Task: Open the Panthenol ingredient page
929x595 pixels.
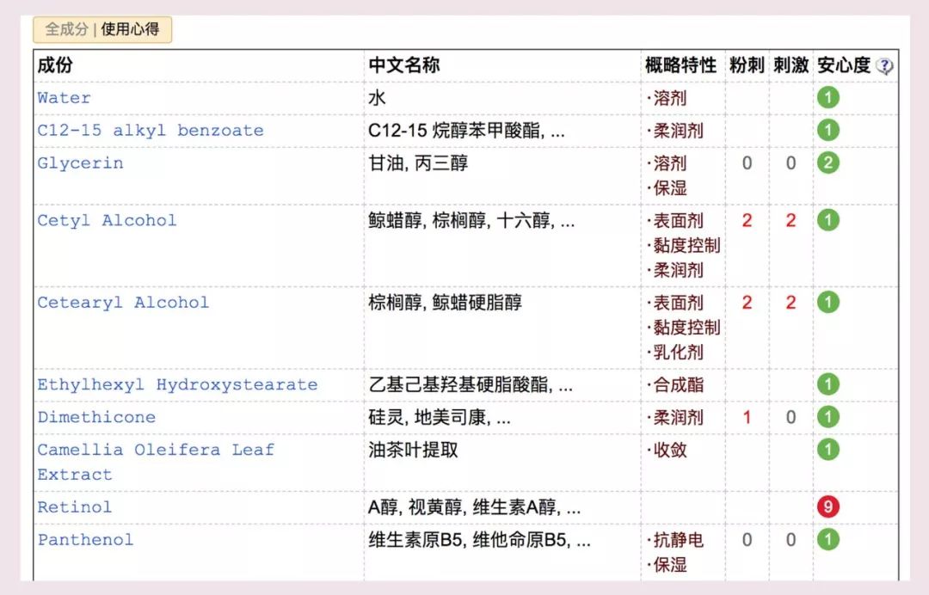Action: (x=83, y=539)
